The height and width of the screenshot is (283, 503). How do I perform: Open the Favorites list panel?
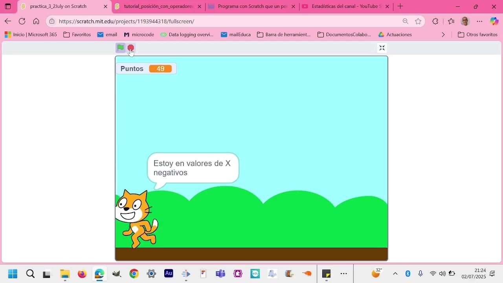pyautogui.click(x=451, y=21)
